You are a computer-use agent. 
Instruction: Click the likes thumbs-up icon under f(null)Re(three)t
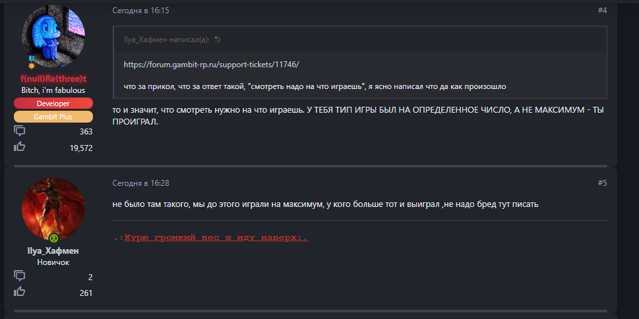click(20, 147)
